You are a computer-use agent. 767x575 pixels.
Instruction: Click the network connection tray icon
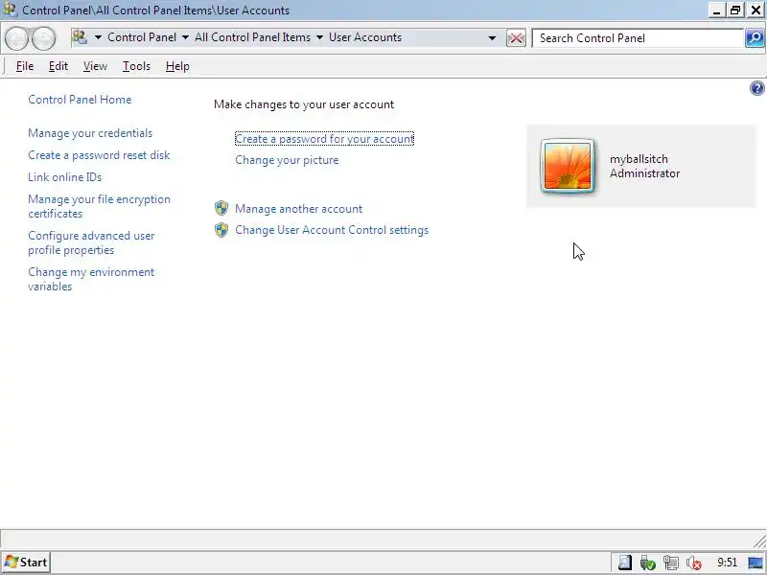coord(670,563)
